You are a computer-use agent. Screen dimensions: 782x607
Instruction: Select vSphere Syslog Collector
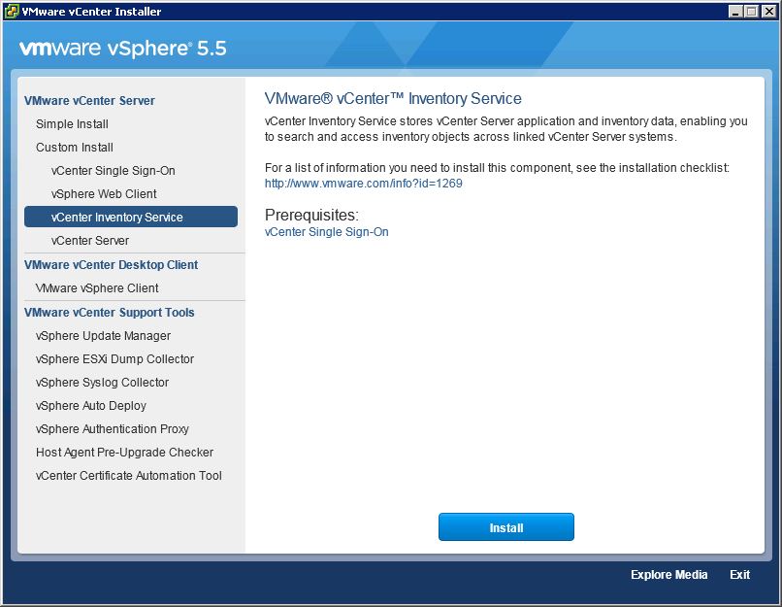(102, 383)
